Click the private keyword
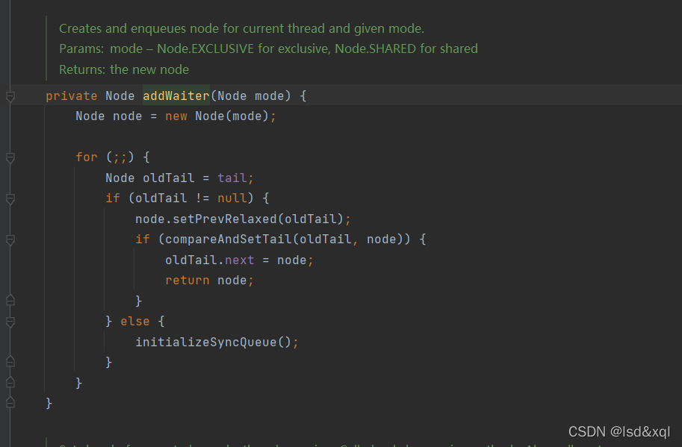Screen dimensions: 682x447 tap(72, 96)
